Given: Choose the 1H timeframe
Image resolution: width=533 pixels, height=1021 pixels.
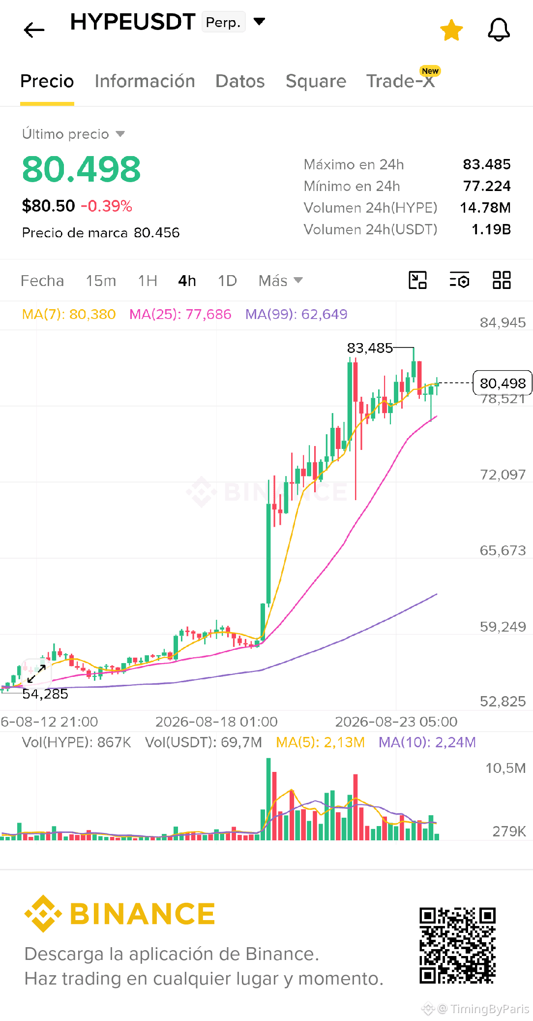Looking at the screenshot, I should (x=148, y=281).
